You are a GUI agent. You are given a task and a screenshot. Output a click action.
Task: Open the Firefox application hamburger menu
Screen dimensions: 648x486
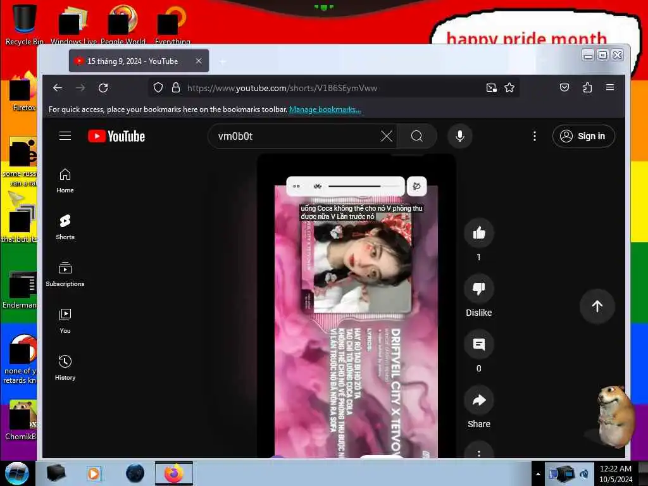click(610, 87)
